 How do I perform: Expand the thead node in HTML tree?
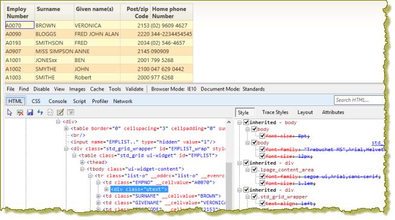(x=82, y=162)
